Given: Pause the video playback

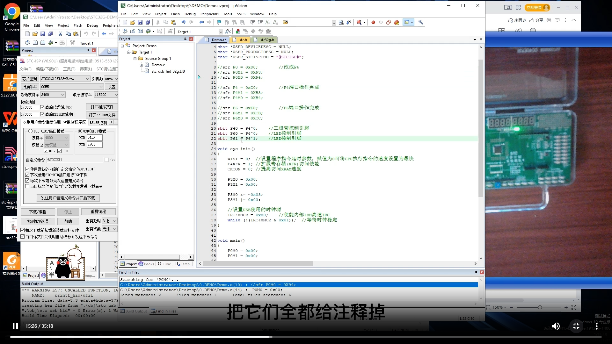Looking at the screenshot, I should tap(15, 326).
